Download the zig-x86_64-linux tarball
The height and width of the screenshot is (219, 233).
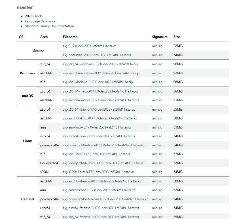point(99,109)
